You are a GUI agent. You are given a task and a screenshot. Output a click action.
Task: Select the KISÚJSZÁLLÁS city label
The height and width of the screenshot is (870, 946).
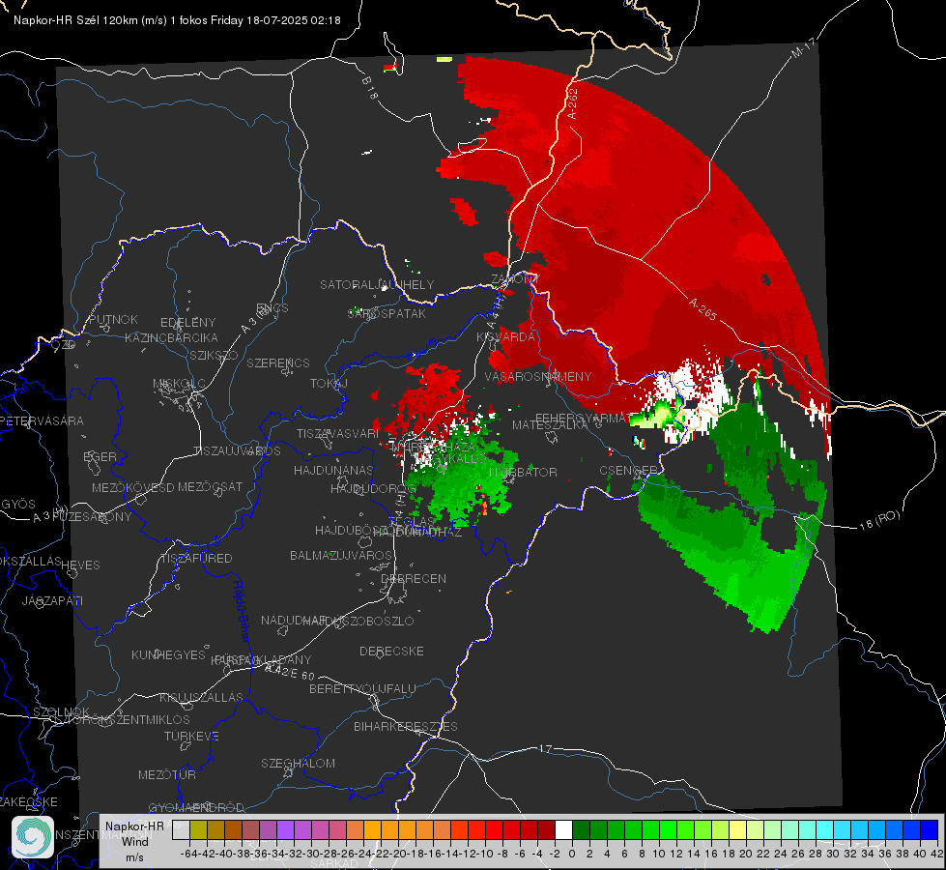(202, 697)
